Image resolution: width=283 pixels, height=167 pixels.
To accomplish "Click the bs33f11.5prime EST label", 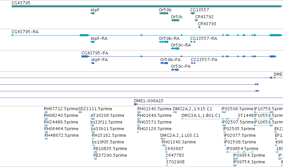I will tap(106, 122).
